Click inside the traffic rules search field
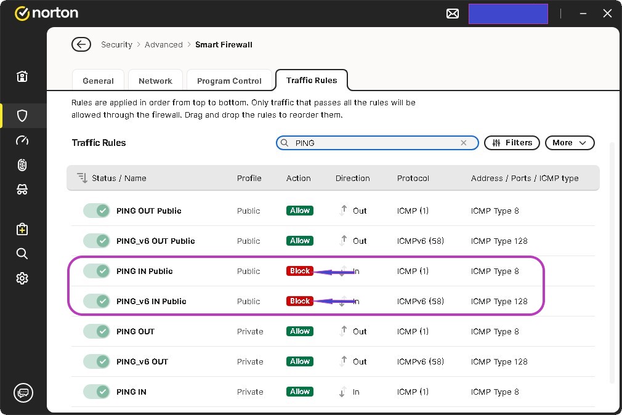 coord(376,143)
